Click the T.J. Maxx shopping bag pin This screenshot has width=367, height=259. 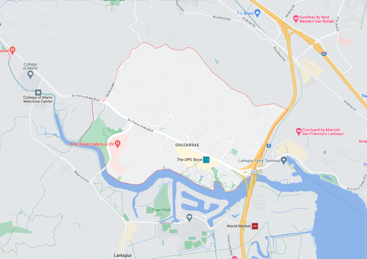pyautogui.click(x=257, y=13)
